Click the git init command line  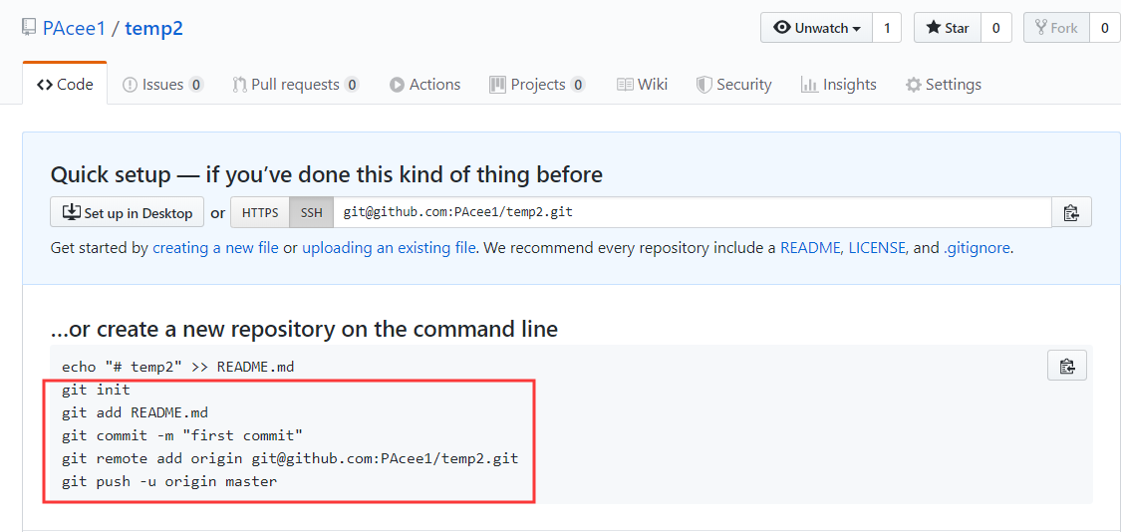pyautogui.click(x=96, y=390)
